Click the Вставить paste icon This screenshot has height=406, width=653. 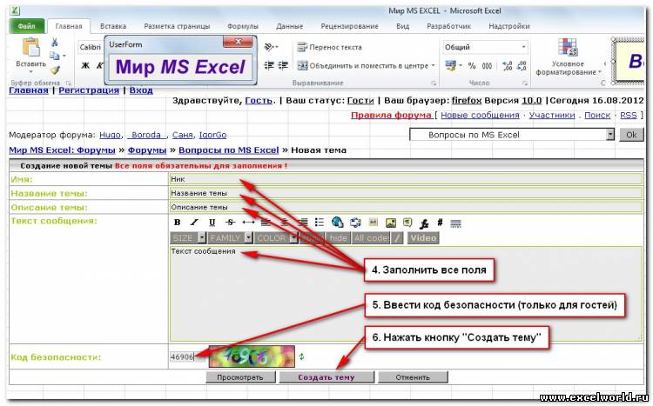pyautogui.click(x=31, y=48)
